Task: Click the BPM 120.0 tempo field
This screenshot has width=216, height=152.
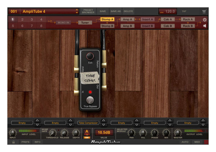Action: [x=168, y=11]
